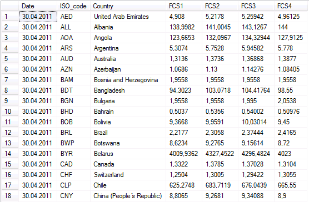Select the row 18 header
This screenshot has width=309, height=202.
coord(10,196)
